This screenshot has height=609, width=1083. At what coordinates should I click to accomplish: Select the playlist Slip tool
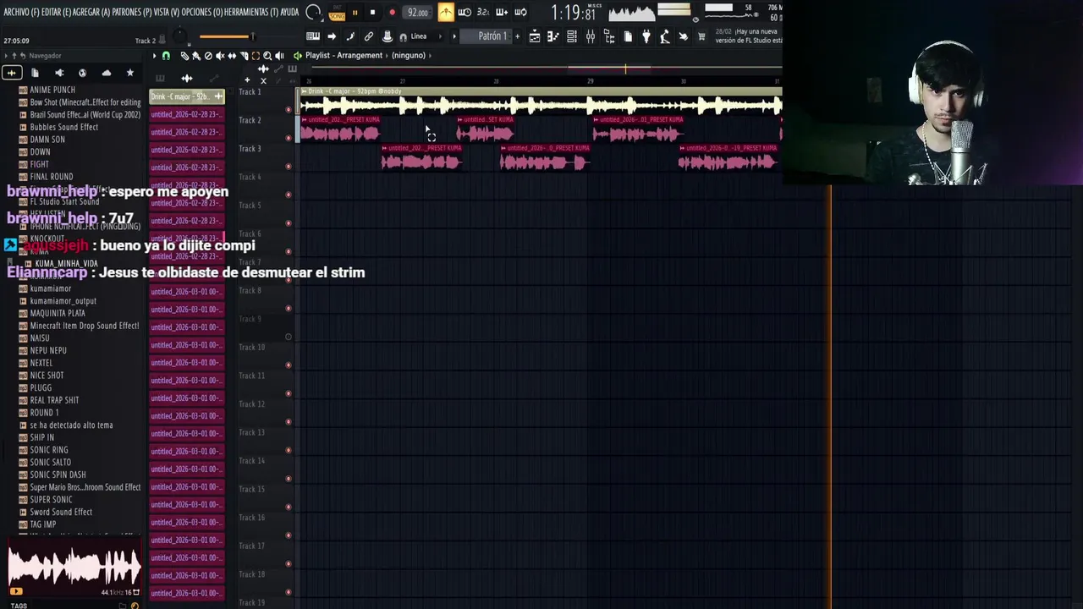pos(232,56)
